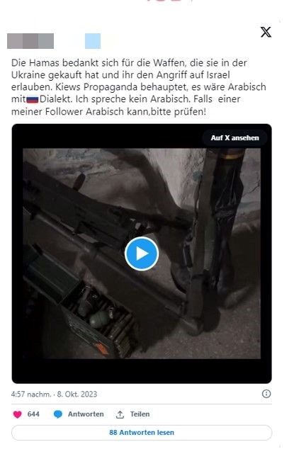The width and height of the screenshot is (294, 449).
Task: Like the post with the heart icon
Action: tap(18, 414)
